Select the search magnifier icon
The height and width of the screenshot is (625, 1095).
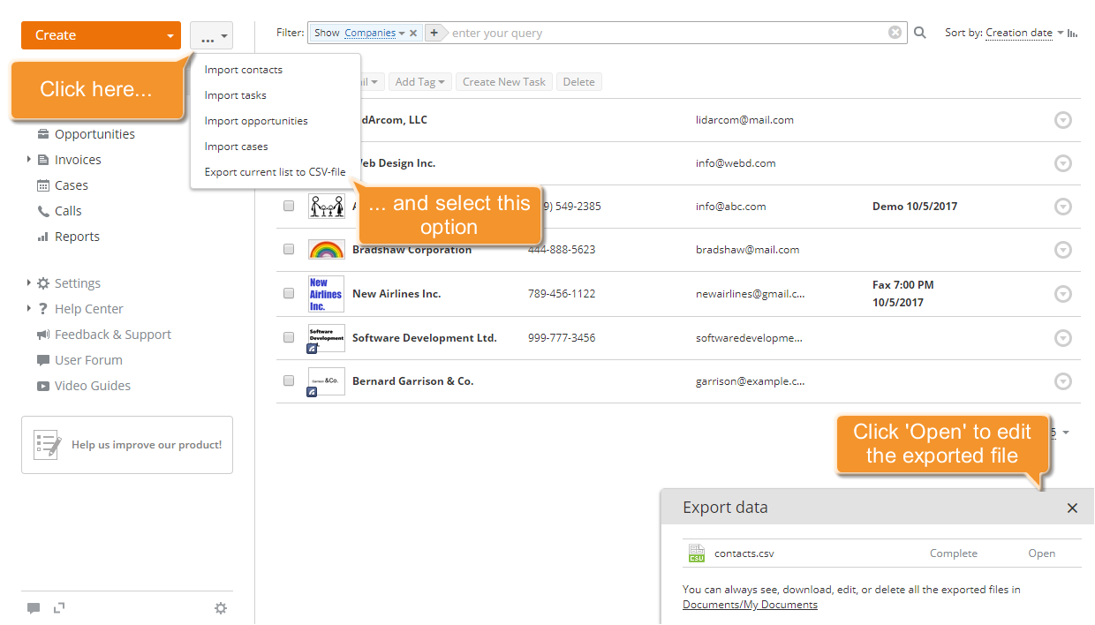(x=918, y=32)
